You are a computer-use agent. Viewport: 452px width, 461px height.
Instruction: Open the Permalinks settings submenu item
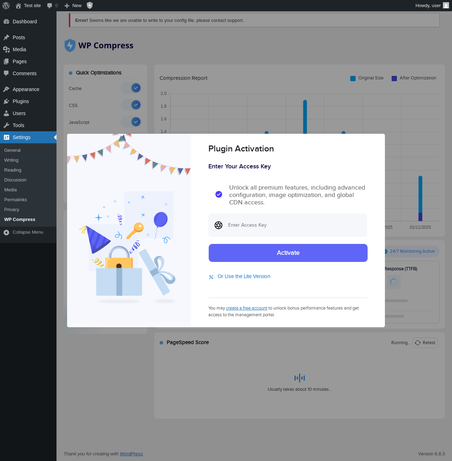pyautogui.click(x=16, y=200)
